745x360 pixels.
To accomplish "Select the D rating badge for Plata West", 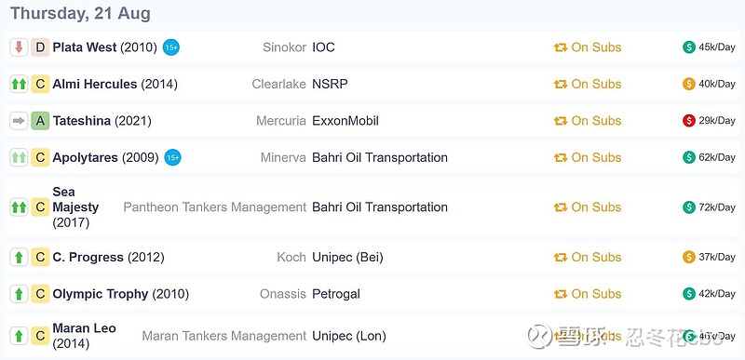I will [40, 47].
